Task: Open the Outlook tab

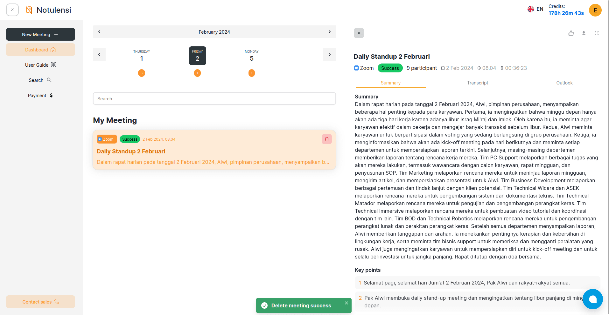Action: coord(564,83)
